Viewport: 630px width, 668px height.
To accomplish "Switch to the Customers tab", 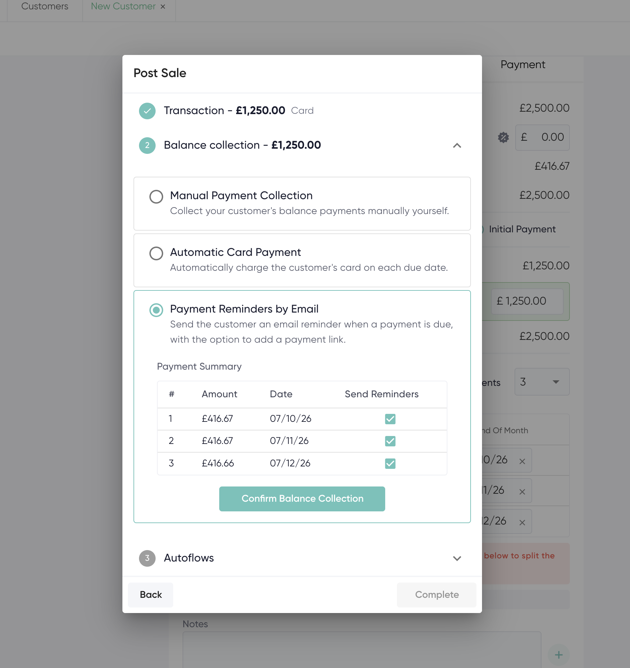I will pyautogui.click(x=45, y=6).
